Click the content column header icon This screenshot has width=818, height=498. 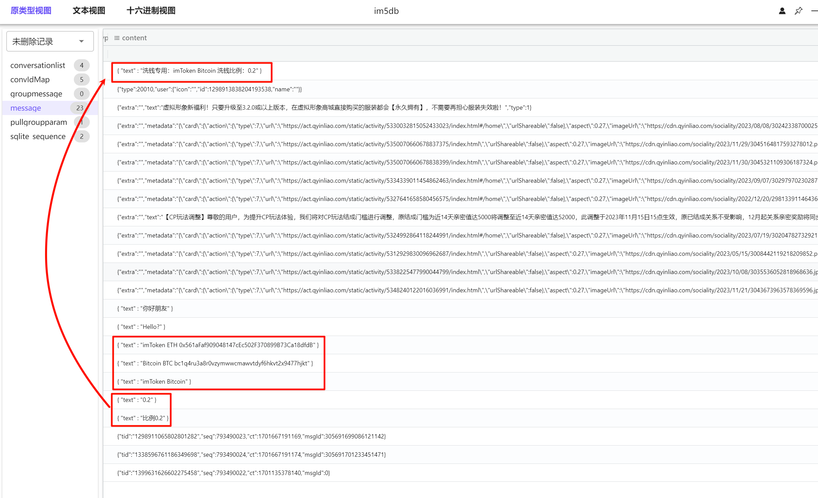(117, 38)
